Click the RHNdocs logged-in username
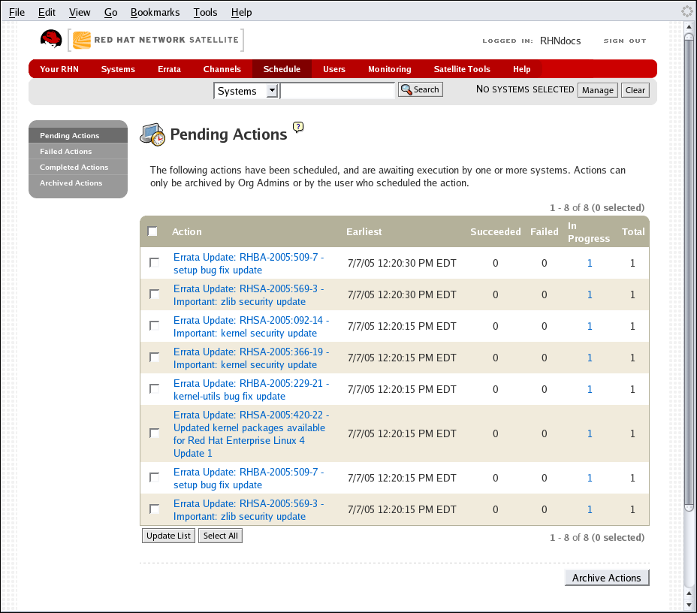 pyautogui.click(x=560, y=41)
